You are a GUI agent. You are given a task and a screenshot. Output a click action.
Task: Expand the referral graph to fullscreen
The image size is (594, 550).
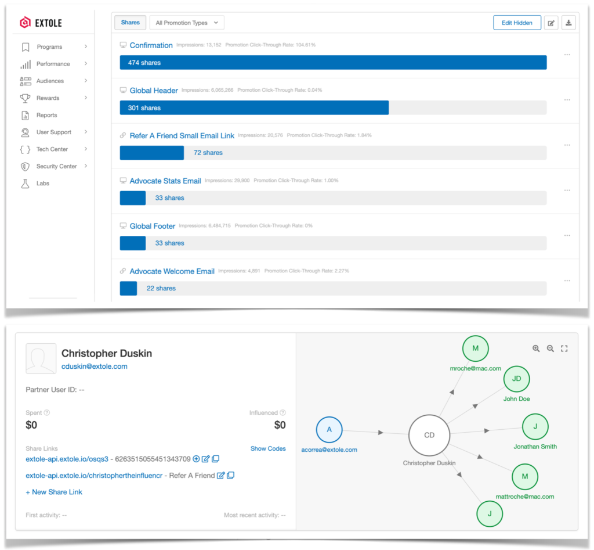point(564,348)
